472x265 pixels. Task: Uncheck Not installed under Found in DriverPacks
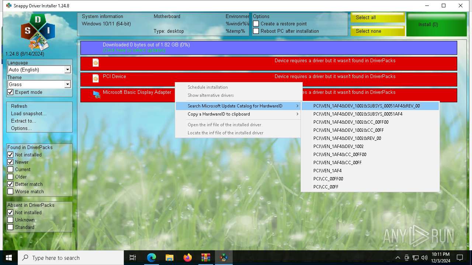pos(10,155)
